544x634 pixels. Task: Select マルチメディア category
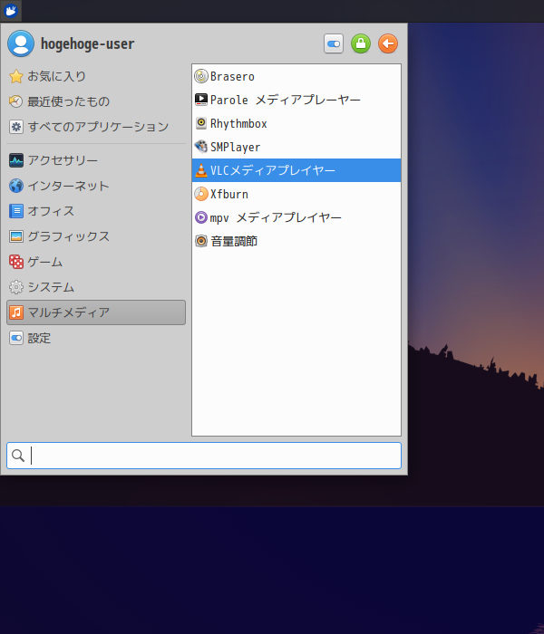click(96, 312)
